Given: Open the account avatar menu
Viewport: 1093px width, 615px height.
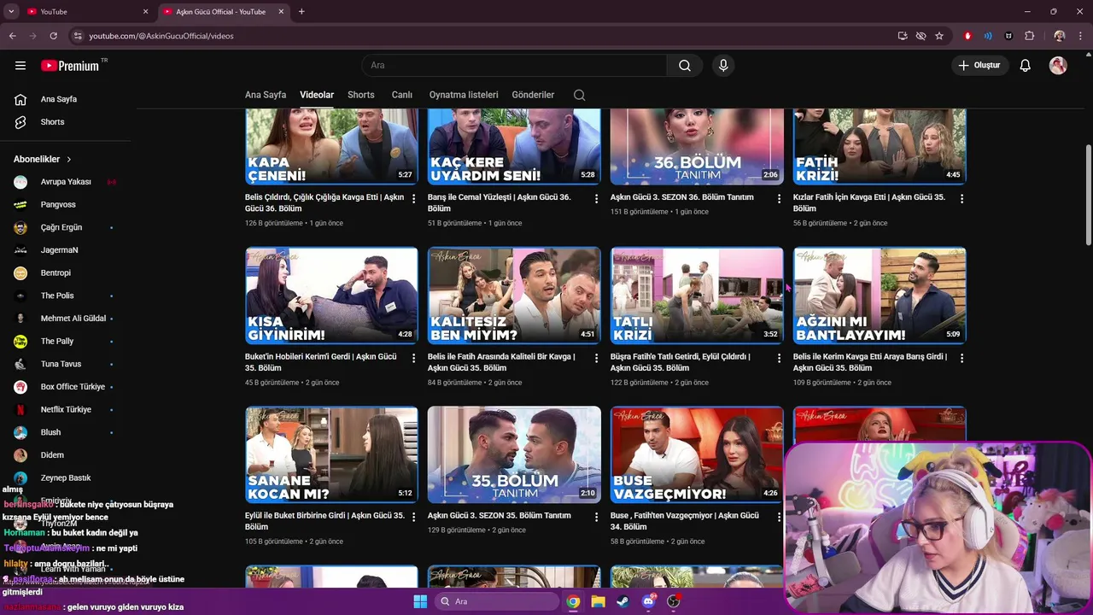Looking at the screenshot, I should (1058, 66).
